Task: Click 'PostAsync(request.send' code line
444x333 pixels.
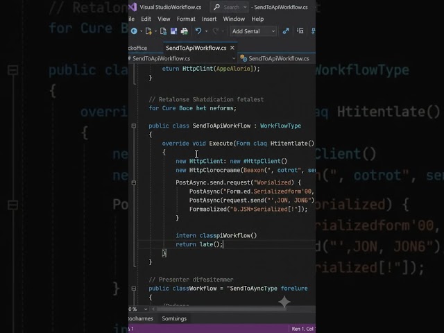Action: pyautogui.click(x=252, y=200)
